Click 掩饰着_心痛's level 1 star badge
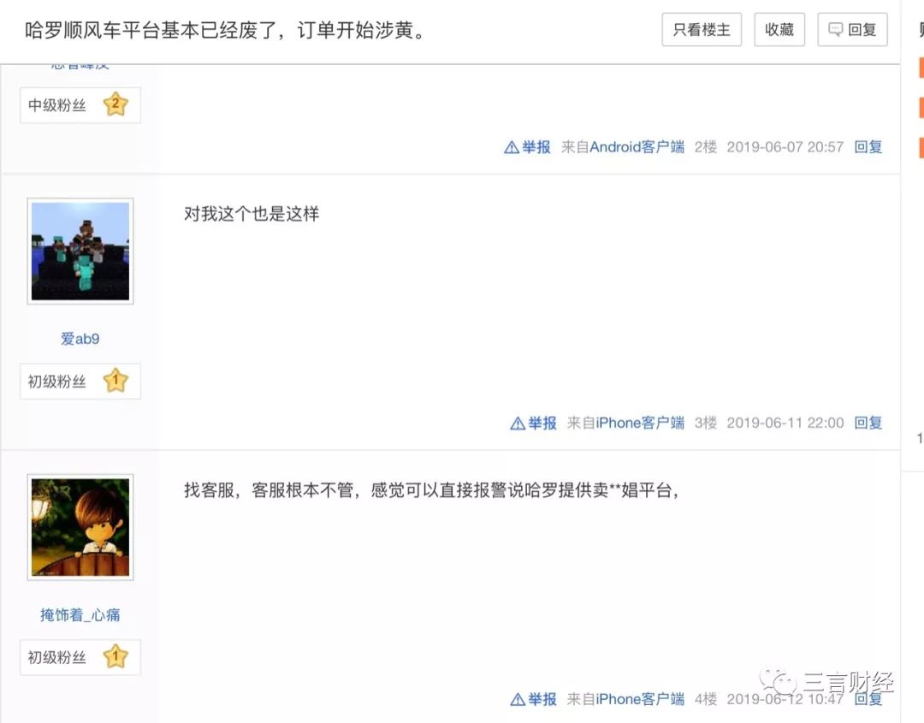Screen dimensions: 924x723 click(x=115, y=656)
